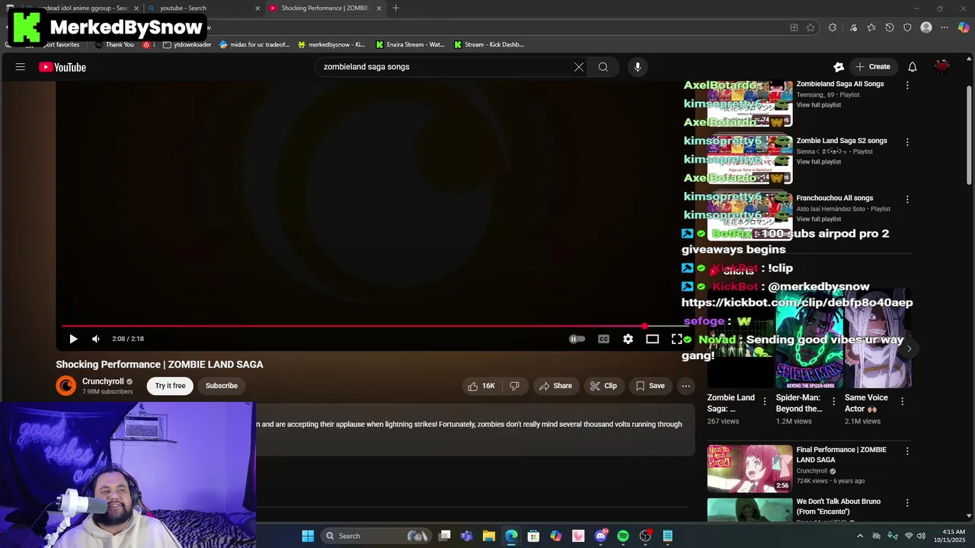Viewport: 975px width, 548px height.
Task: Open the account avatar menu
Action: point(942,67)
